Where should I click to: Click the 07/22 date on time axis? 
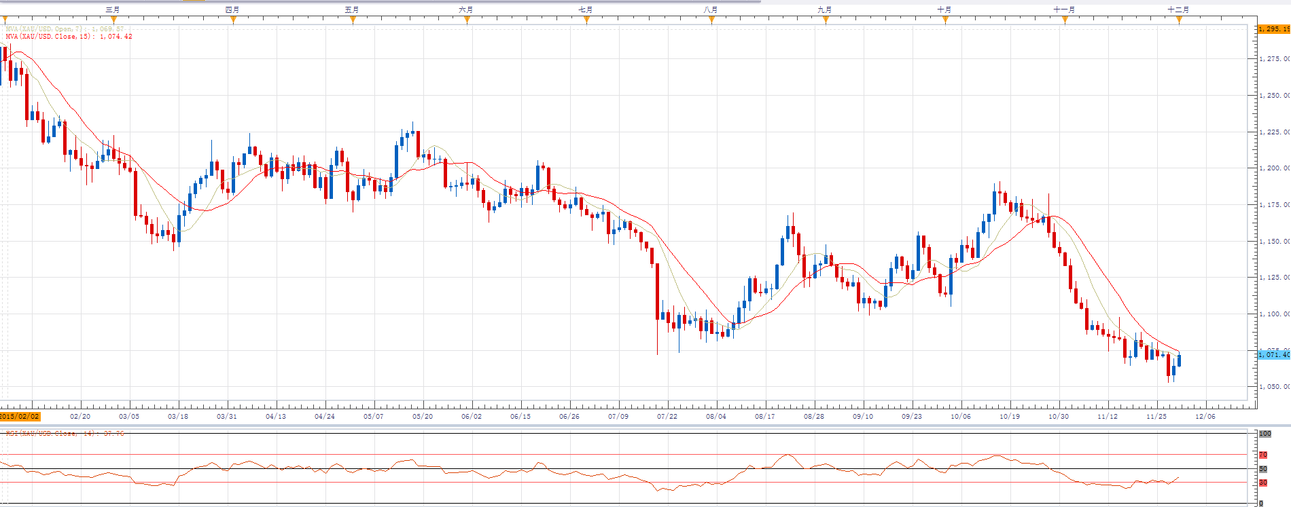(667, 416)
